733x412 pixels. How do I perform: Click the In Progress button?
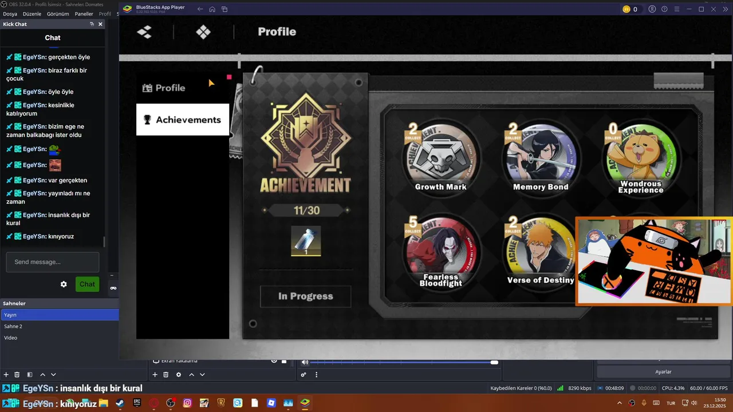click(306, 296)
